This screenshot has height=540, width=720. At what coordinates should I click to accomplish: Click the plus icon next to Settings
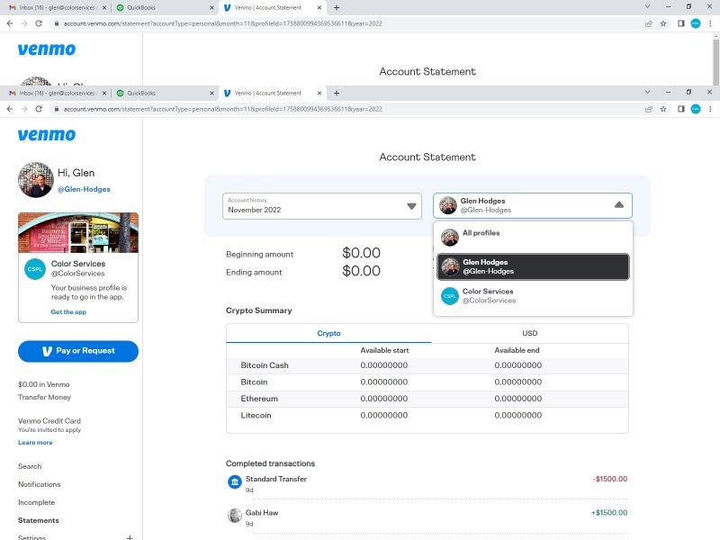point(130,537)
